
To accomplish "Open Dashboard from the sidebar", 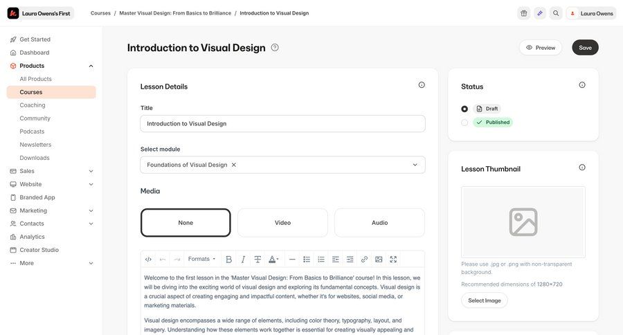I will point(35,53).
